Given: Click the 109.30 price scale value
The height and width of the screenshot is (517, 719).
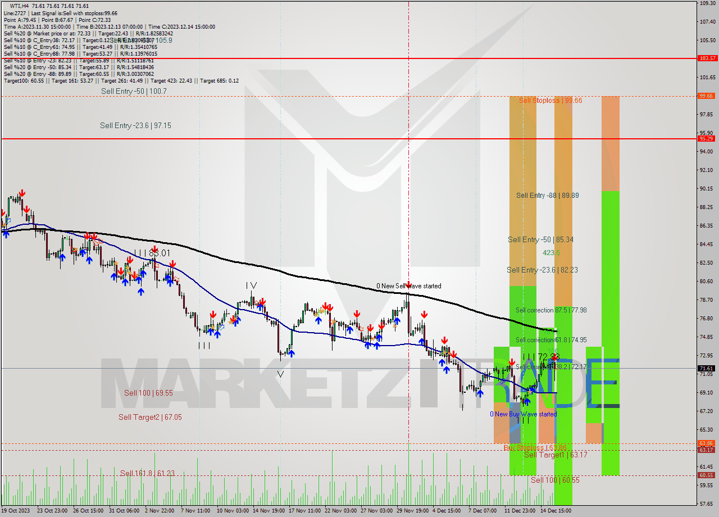Looking at the screenshot, I should click(707, 3).
